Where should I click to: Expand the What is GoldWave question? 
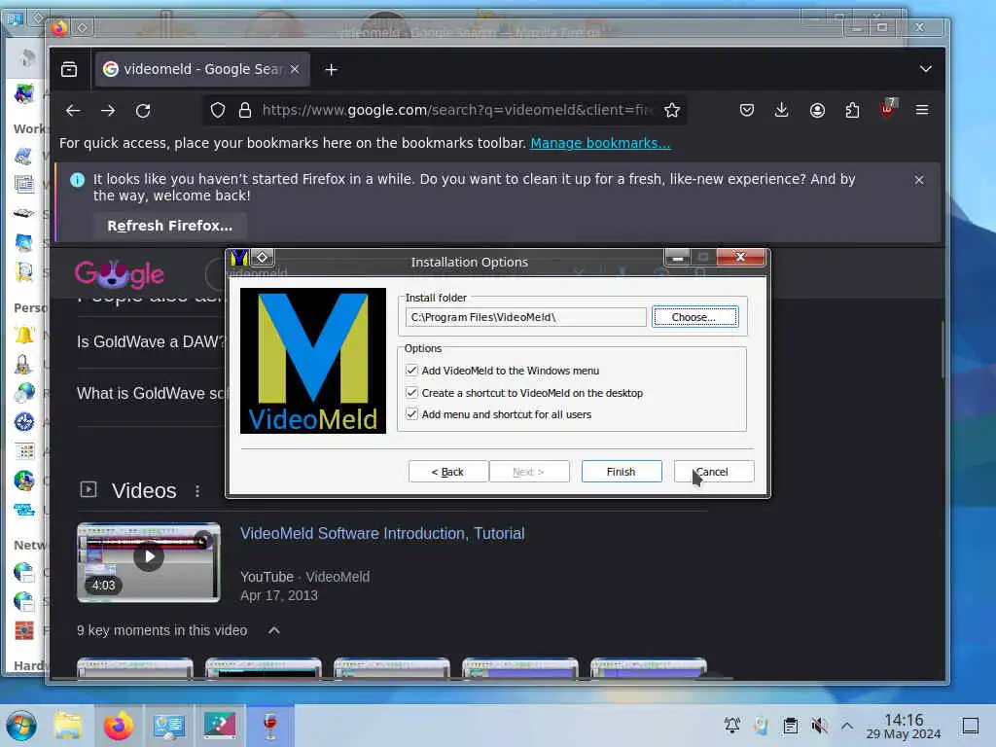tap(151, 393)
